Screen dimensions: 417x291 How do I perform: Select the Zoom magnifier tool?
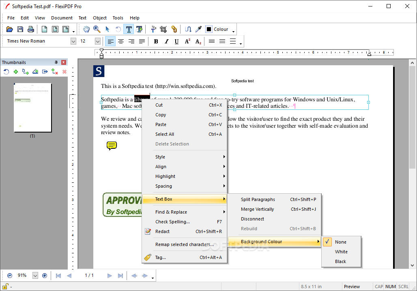coord(97,29)
